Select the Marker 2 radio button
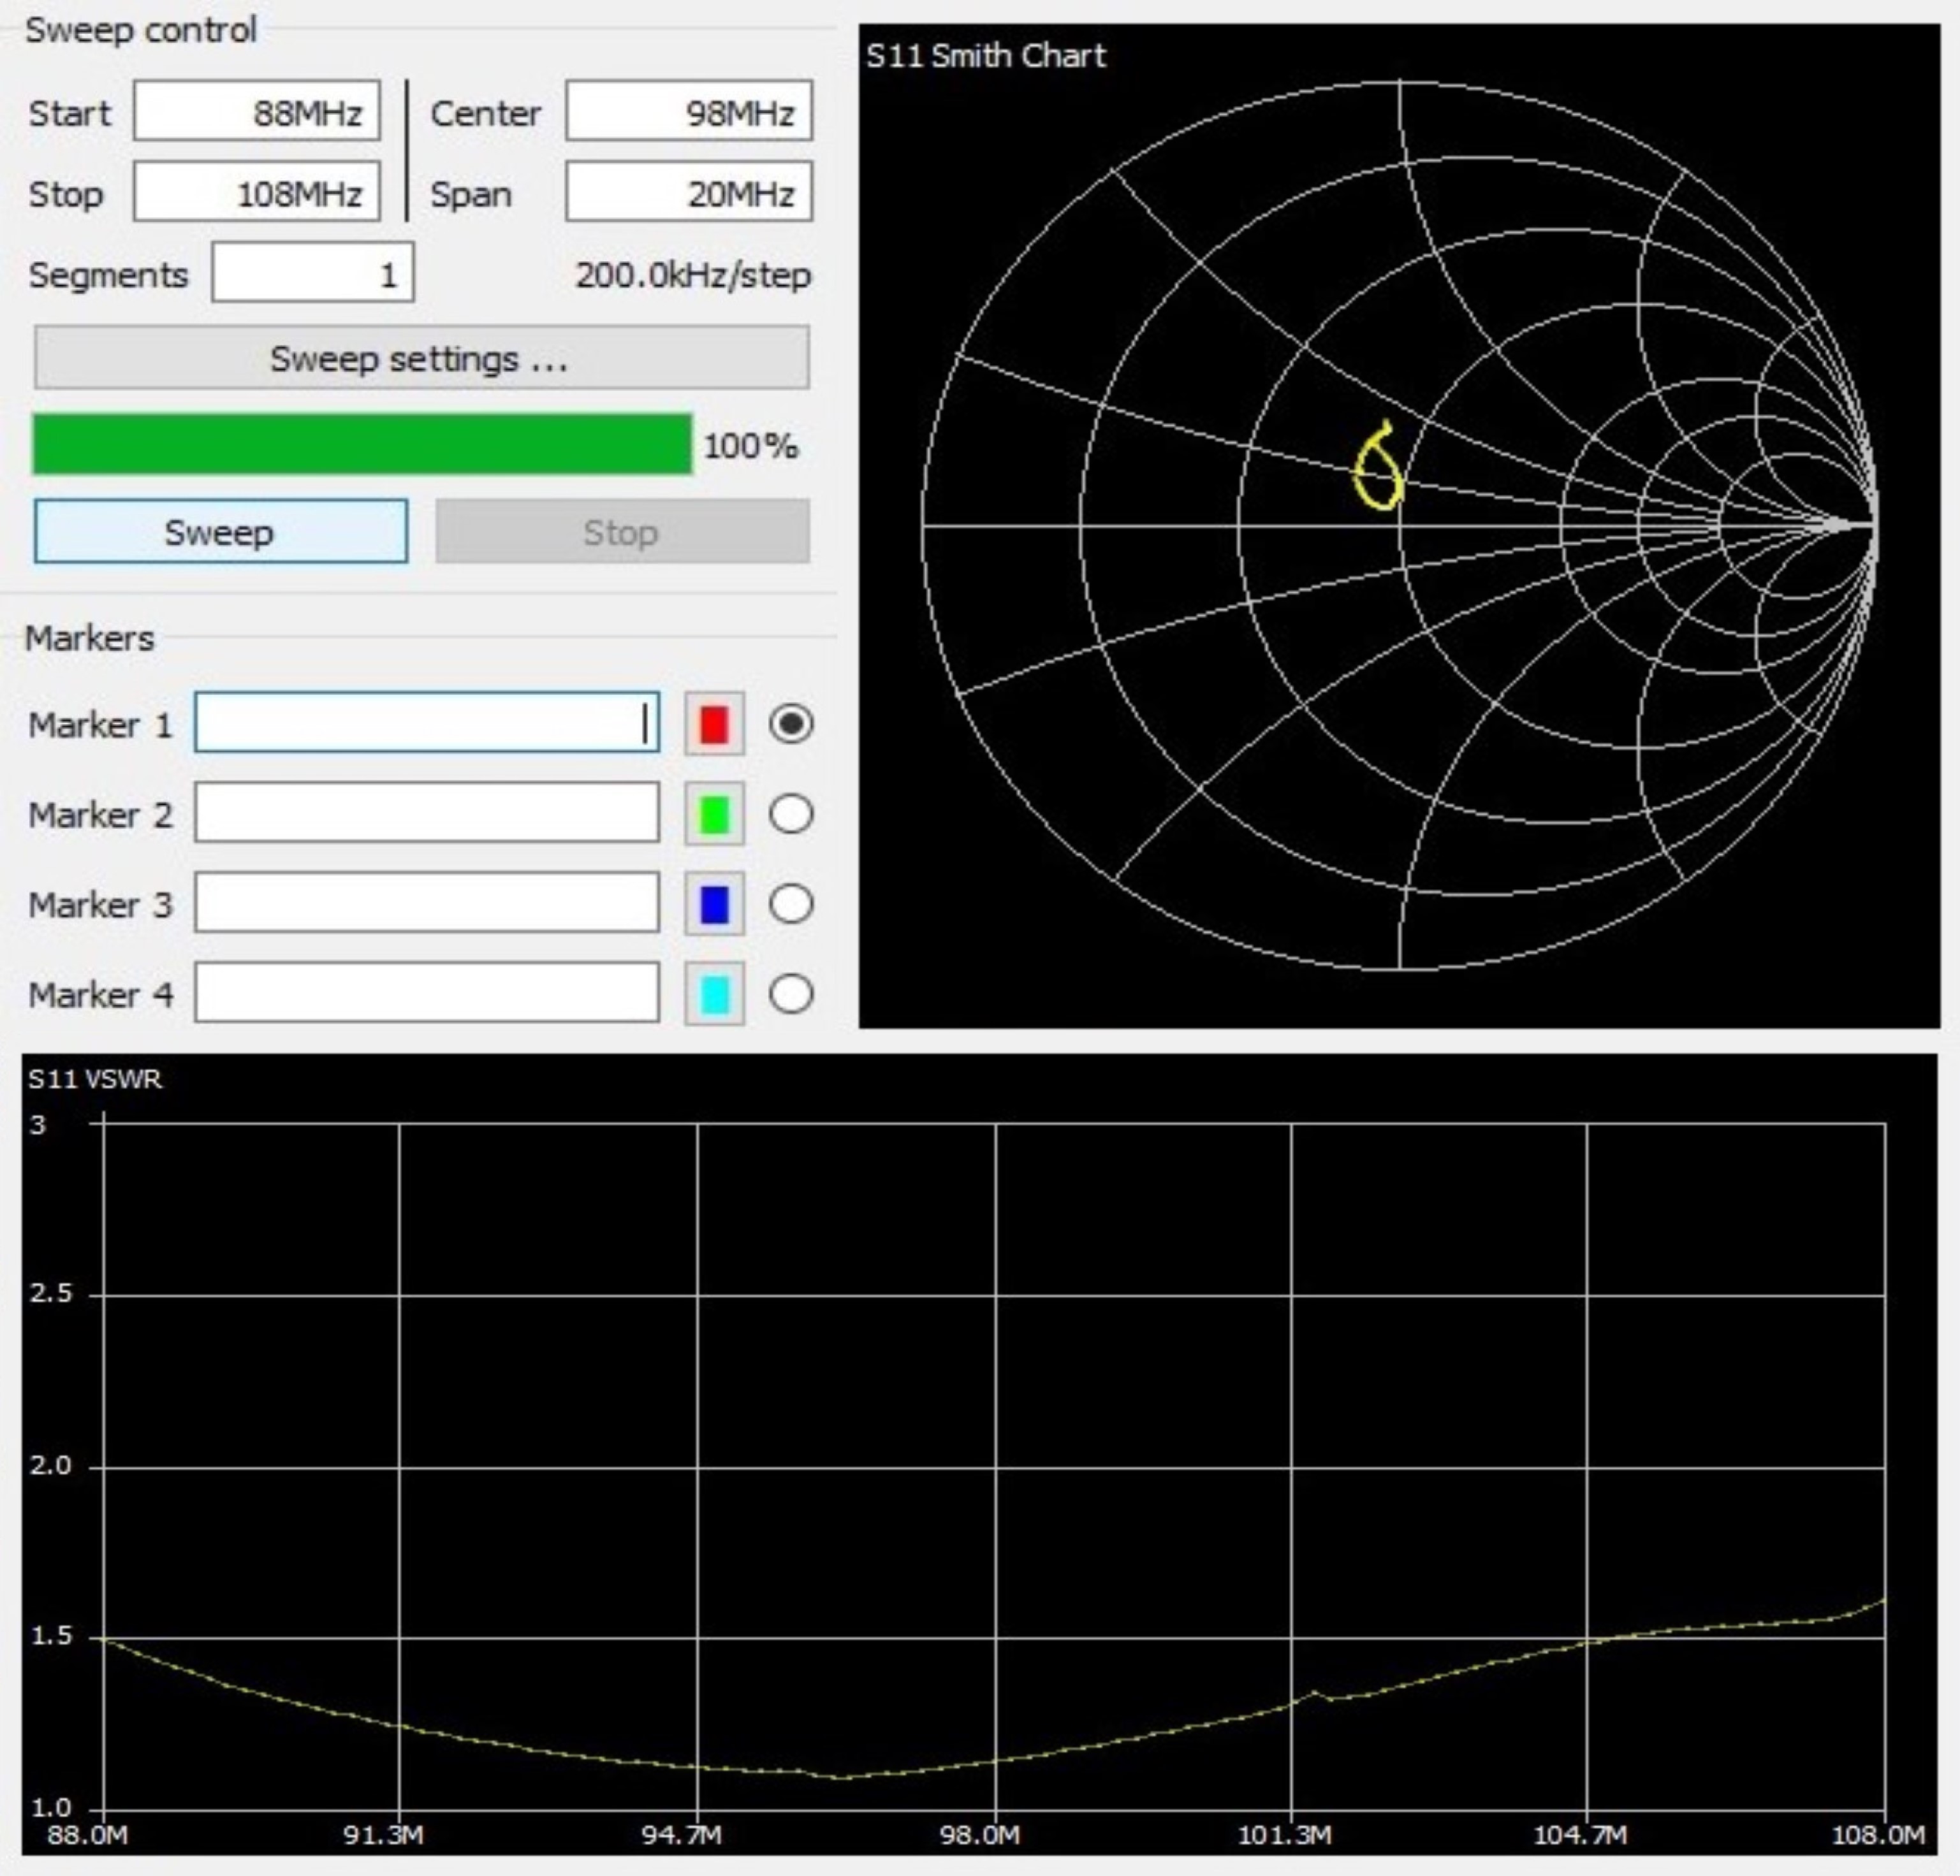This screenshot has width=1960, height=1876. 791,814
